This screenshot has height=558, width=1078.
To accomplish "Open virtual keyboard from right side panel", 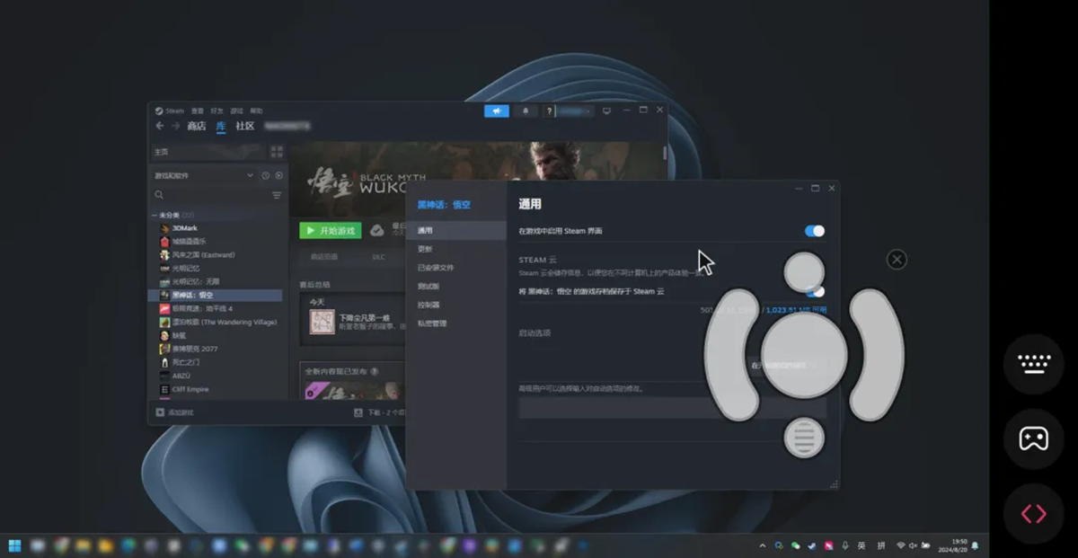I will click(1033, 363).
